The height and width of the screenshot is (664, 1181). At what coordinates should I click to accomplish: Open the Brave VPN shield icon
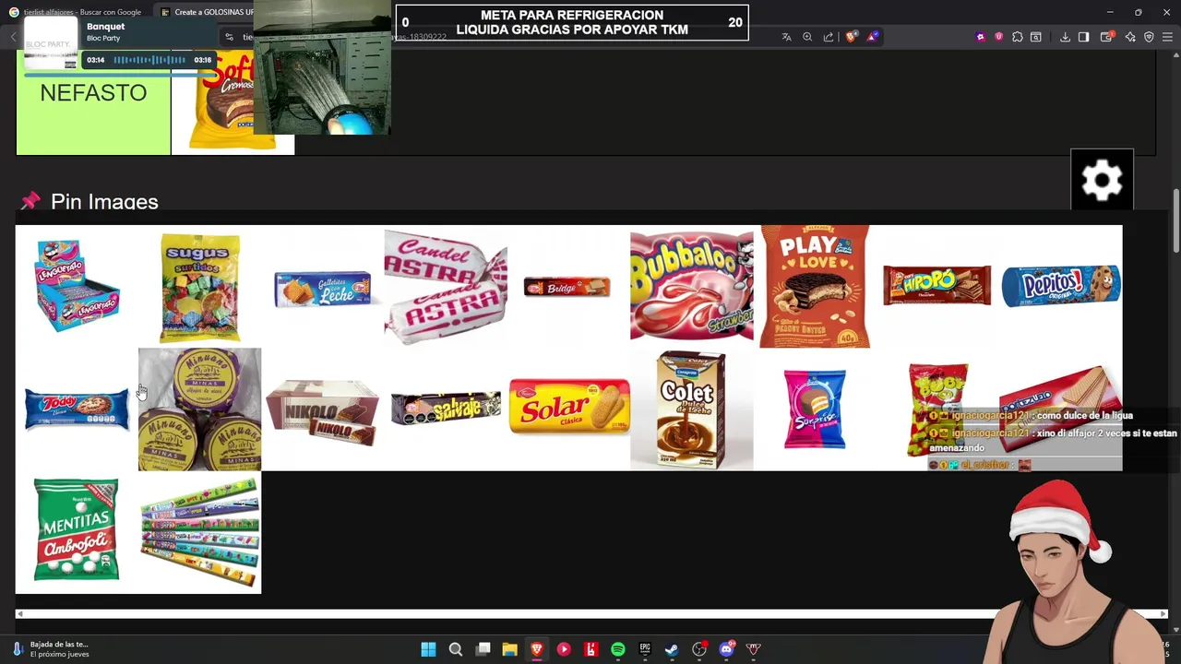[1149, 37]
